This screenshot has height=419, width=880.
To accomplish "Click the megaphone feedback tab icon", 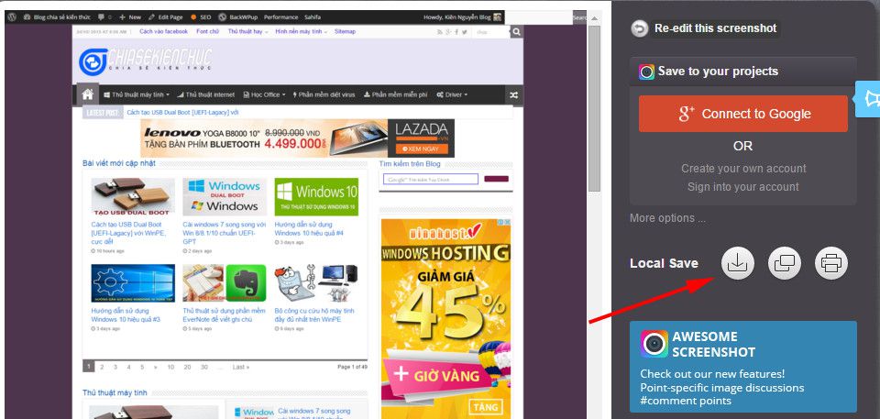I will [869, 99].
